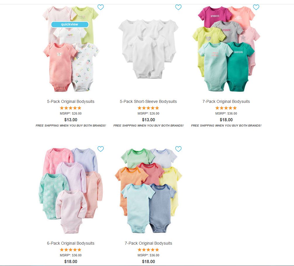Click star rating under Princess 7-Pack Bodysuits

coord(226,108)
